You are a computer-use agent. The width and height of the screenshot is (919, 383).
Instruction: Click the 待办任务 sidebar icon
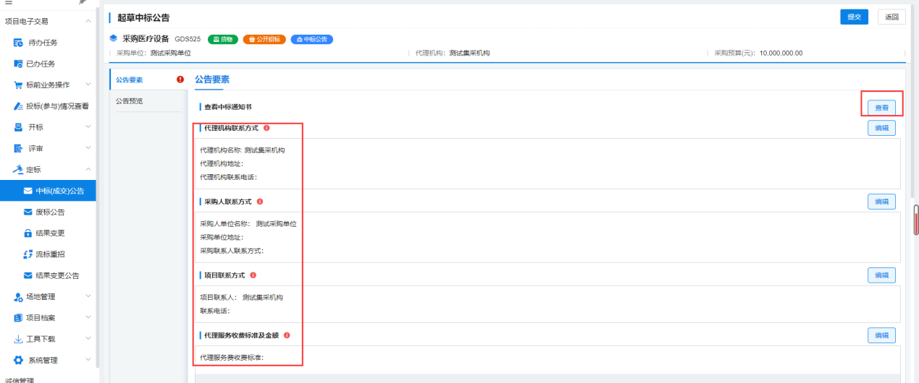click(19, 43)
